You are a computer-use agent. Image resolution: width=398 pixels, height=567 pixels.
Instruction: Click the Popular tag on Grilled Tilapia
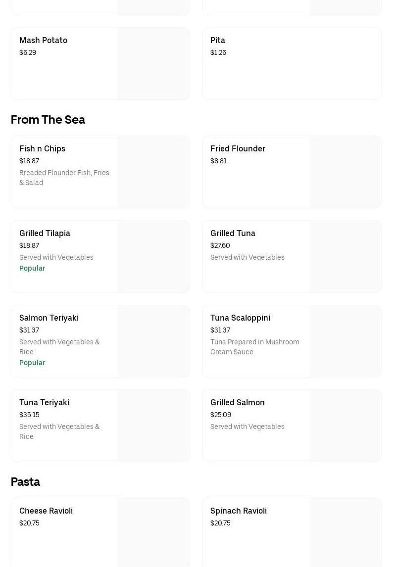click(32, 269)
